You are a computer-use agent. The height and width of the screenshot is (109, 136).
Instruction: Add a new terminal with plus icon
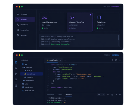click(x=108, y=95)
